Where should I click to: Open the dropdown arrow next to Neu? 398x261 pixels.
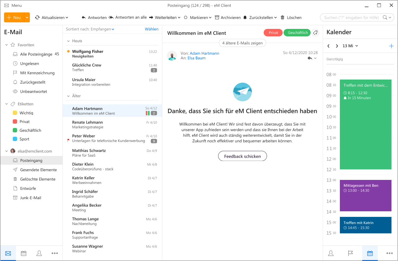point(27,17)
